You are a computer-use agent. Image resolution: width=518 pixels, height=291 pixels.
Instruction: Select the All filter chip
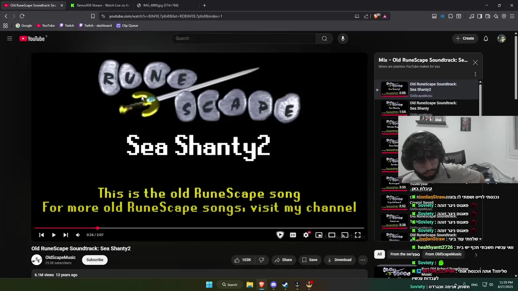click(380, 254)
